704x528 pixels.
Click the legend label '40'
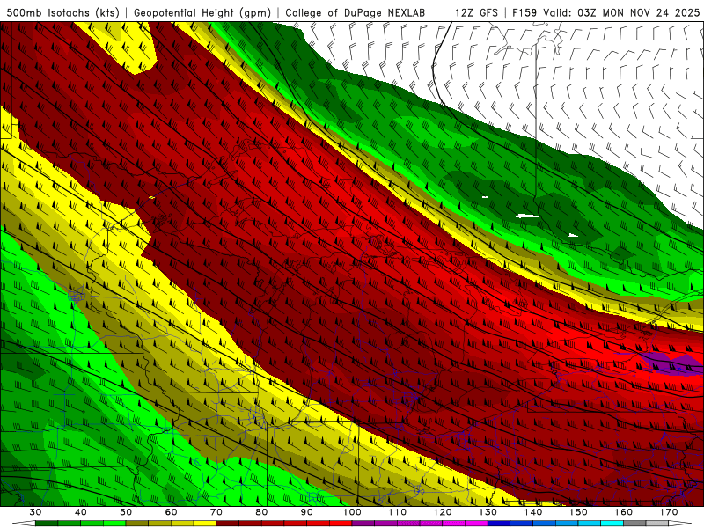point(81,512)
